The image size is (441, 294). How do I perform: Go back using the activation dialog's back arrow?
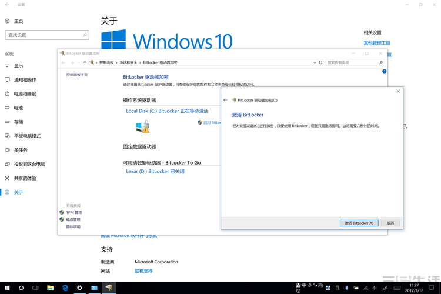tap(225, 100)
